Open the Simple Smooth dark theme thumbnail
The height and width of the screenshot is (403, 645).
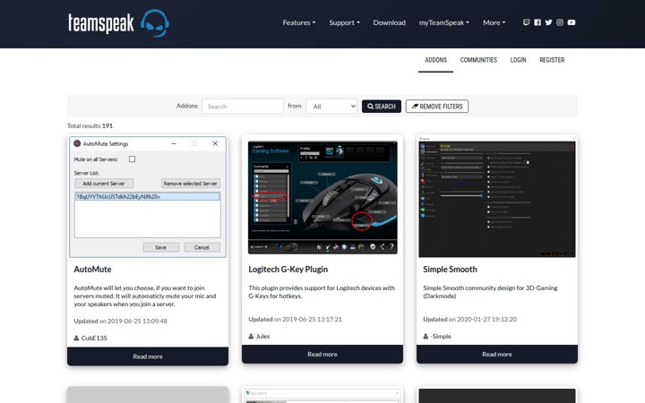click(x=497, y=197)
